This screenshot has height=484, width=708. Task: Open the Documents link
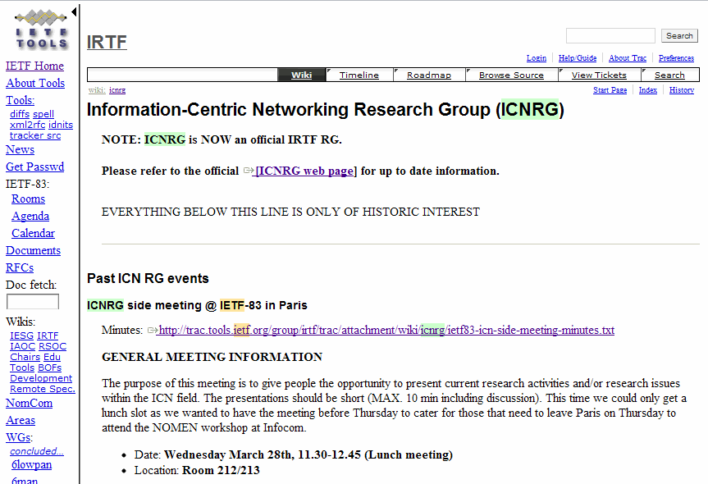pos(33,250)
